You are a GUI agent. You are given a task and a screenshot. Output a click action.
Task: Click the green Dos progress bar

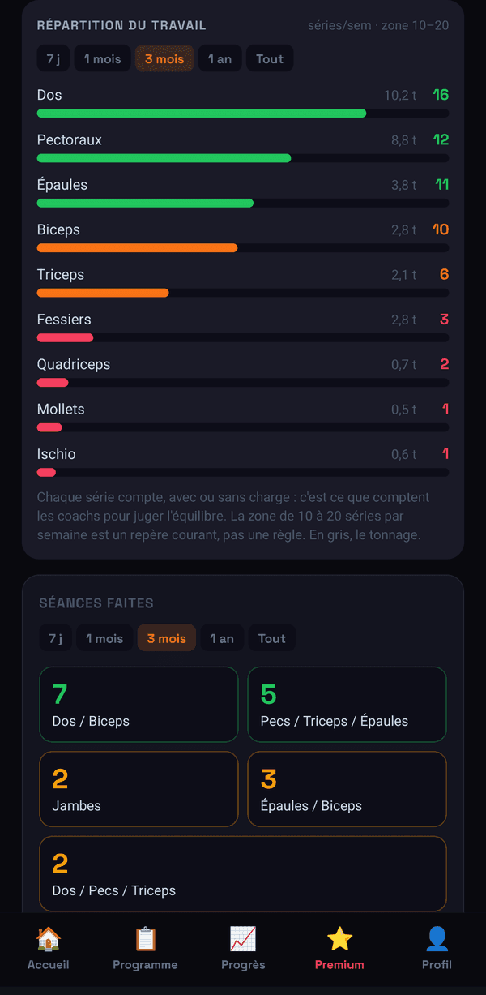click(x=202, y=114)
